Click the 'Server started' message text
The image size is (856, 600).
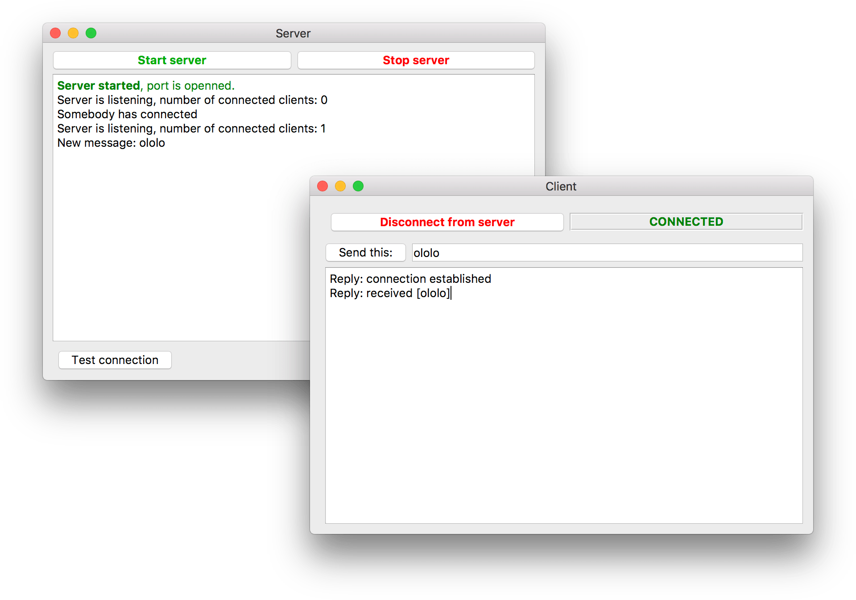pos(98,85)
